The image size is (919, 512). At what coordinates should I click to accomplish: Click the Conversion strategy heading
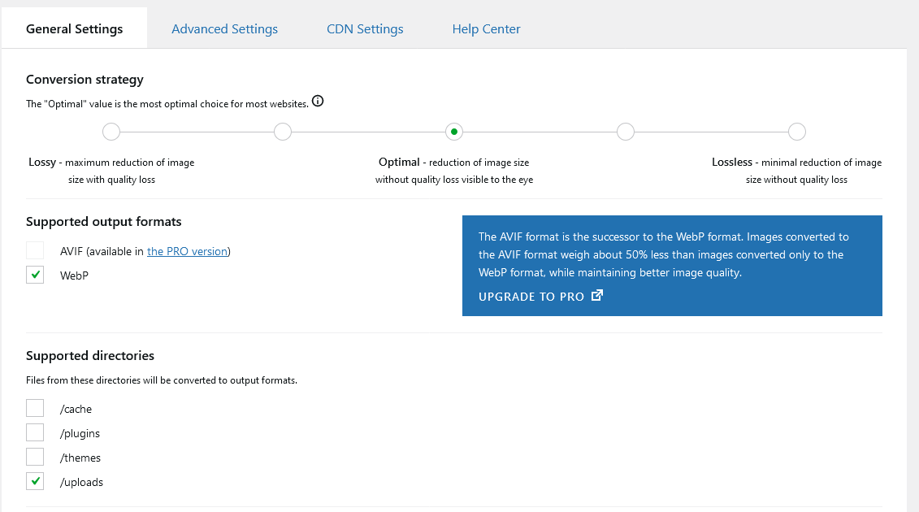[85, 79]
